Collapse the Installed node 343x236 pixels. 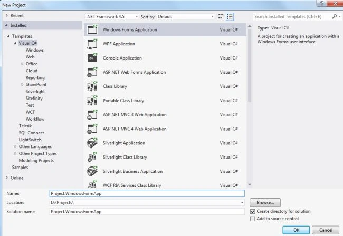click(6, 25)
